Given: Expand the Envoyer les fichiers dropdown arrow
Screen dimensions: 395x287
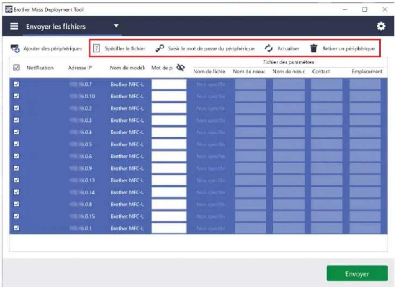Looking at the screenshot, I should tap(116, 26).
